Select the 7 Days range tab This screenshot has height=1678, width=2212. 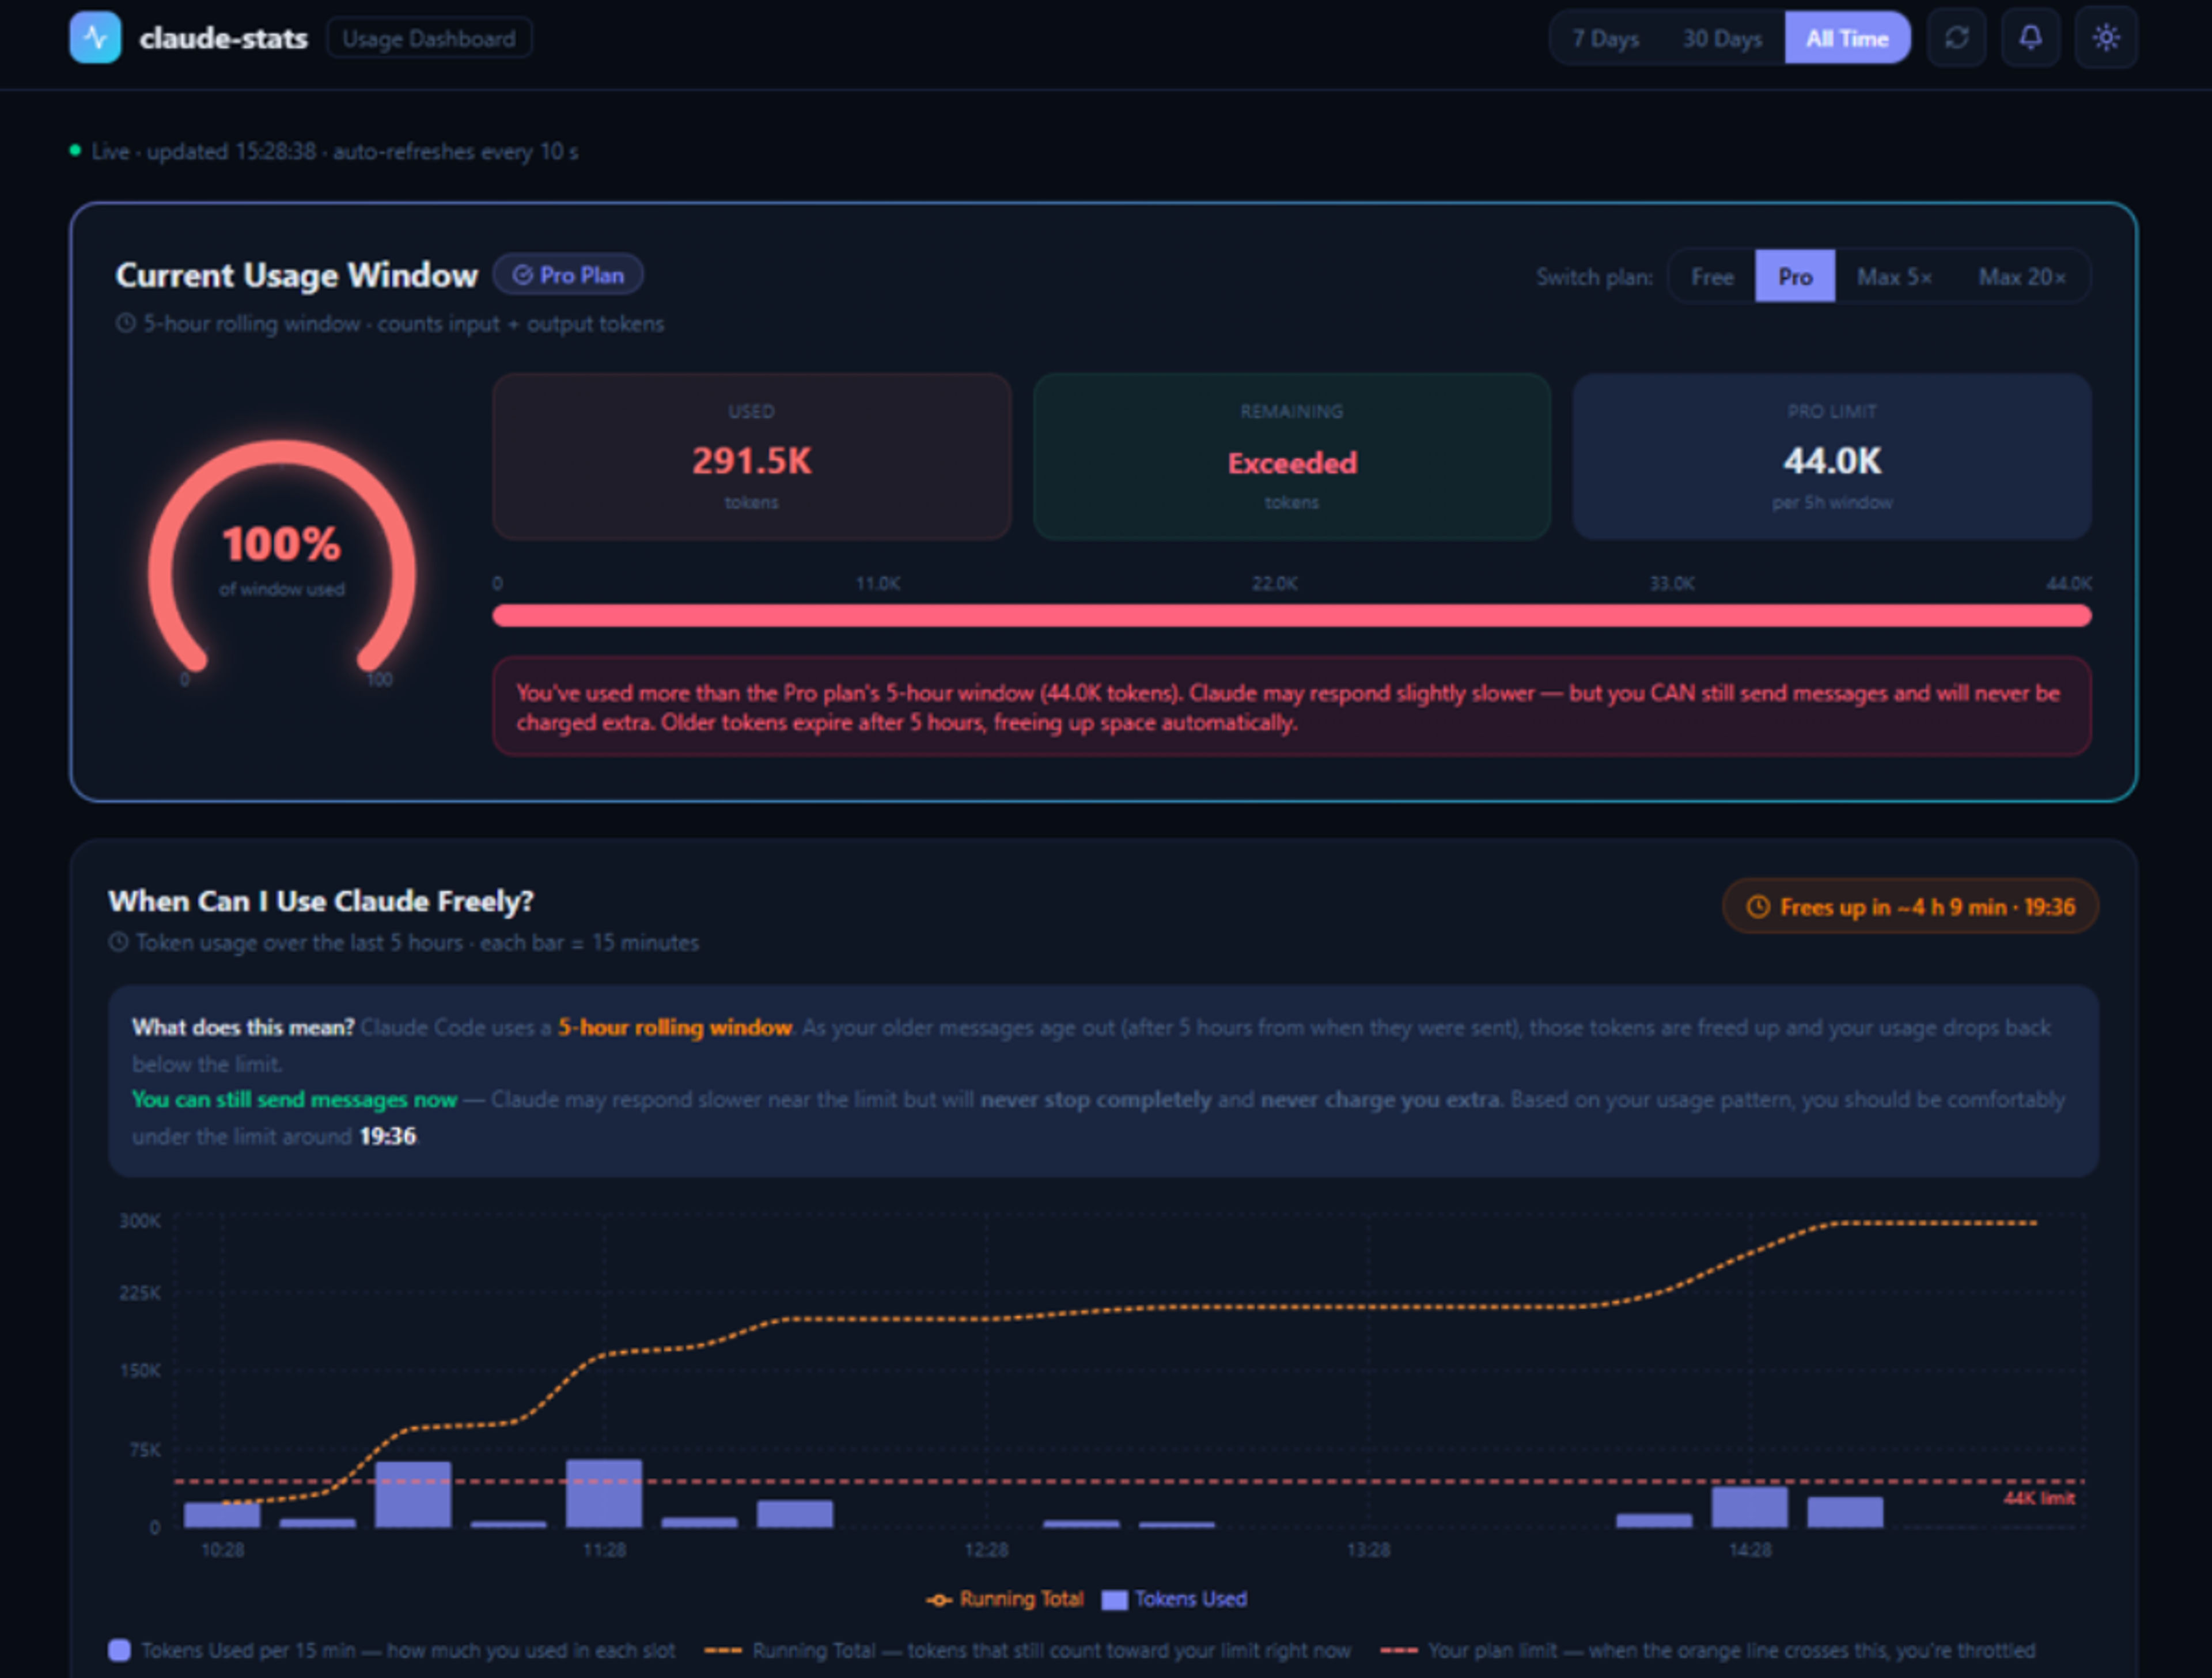click(x=1605, y=38)
